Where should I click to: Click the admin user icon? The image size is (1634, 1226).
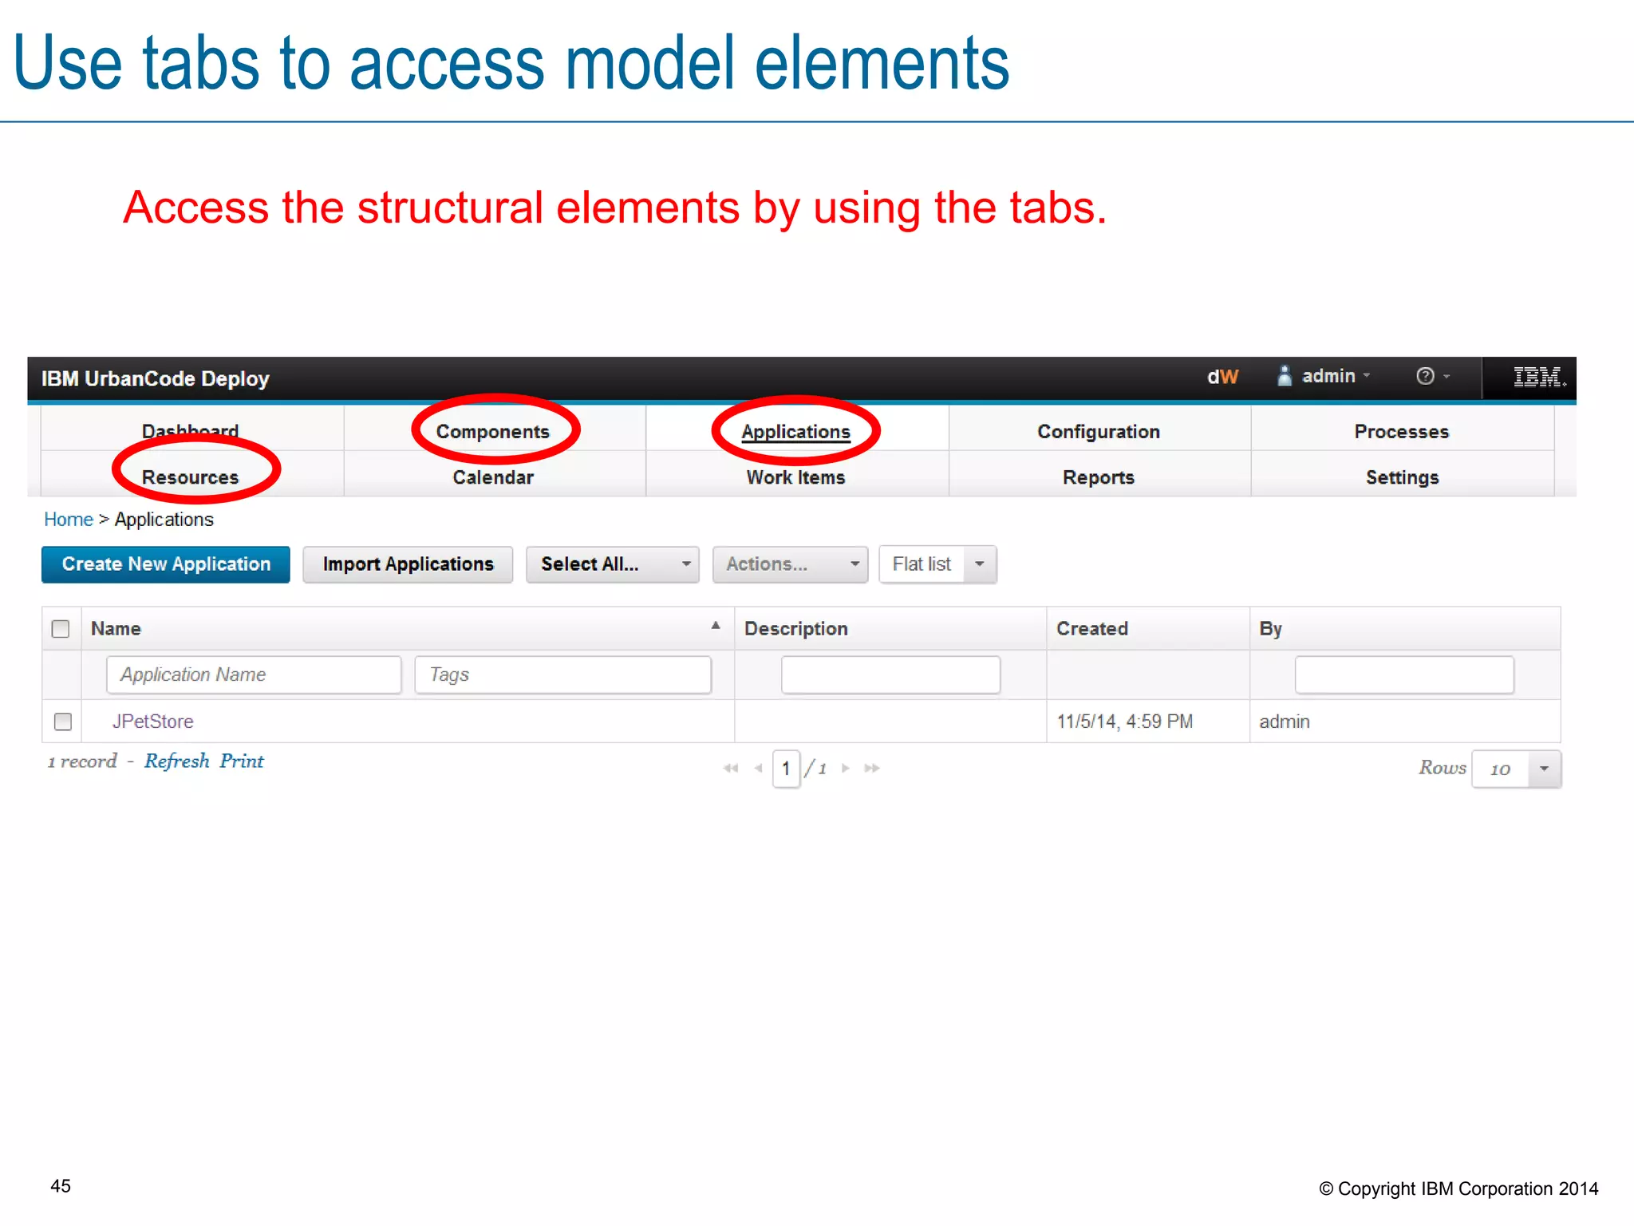[x=1284, y=376]
